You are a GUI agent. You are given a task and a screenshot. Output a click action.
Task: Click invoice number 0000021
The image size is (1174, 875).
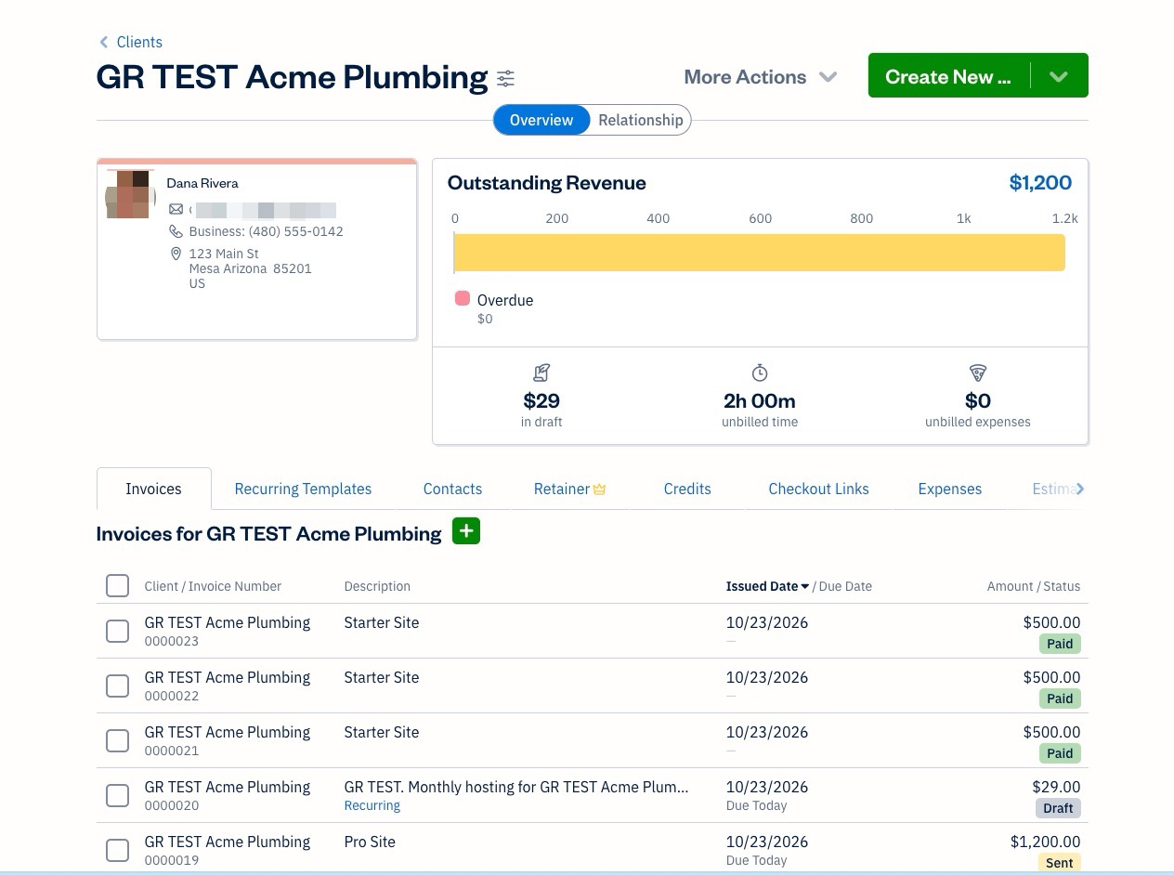[x=172, y=751]
